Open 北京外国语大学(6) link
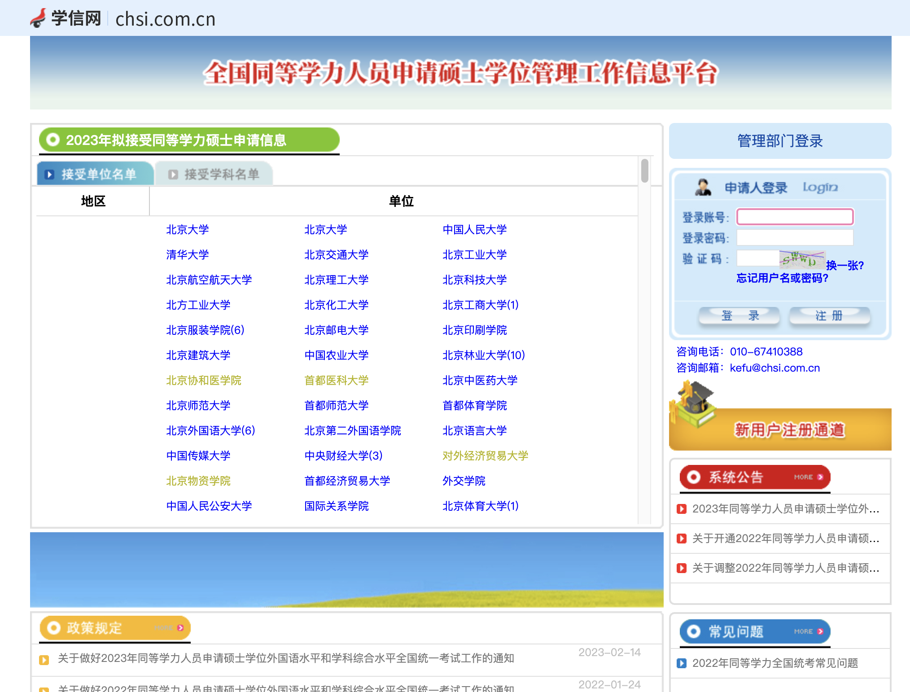Image resolution: width=910 pixels, height=692 pixels. tap(211, 431)
